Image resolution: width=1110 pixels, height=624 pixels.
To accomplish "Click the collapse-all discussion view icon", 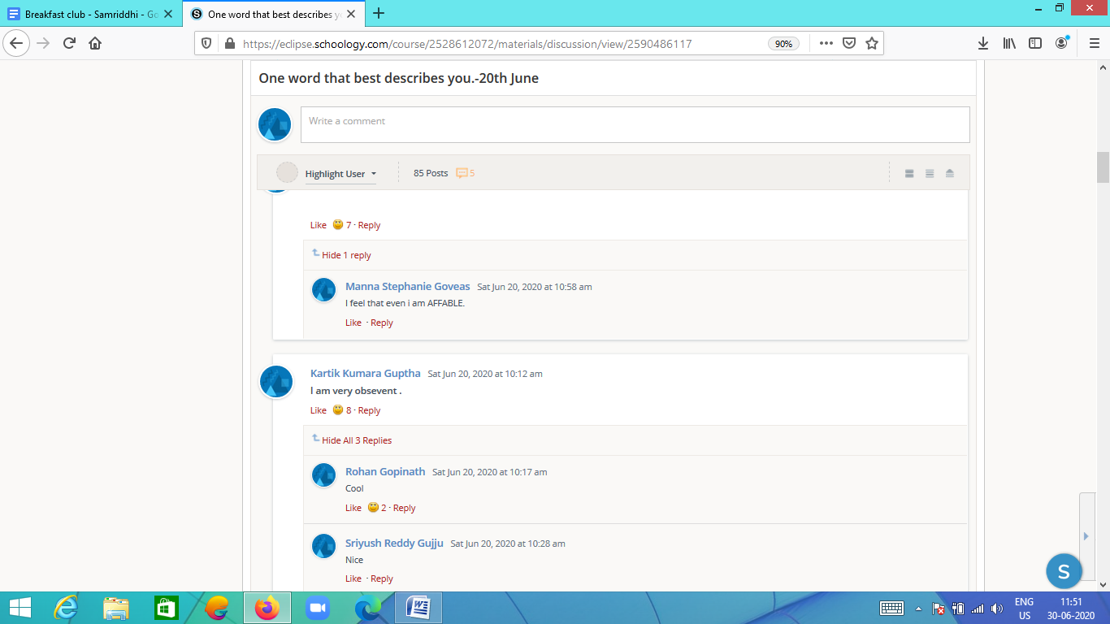I will click(950, 173).
